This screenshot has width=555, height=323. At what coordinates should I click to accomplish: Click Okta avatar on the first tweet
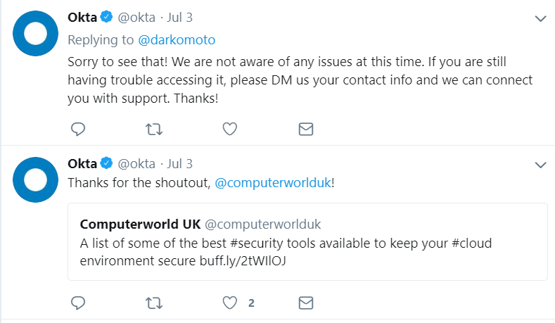coord(35,33)
